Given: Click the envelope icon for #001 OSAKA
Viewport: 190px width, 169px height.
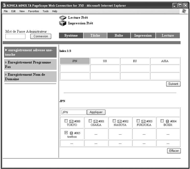Looking at the screenshot, I should pyautogui.click(x=95, y=121).
